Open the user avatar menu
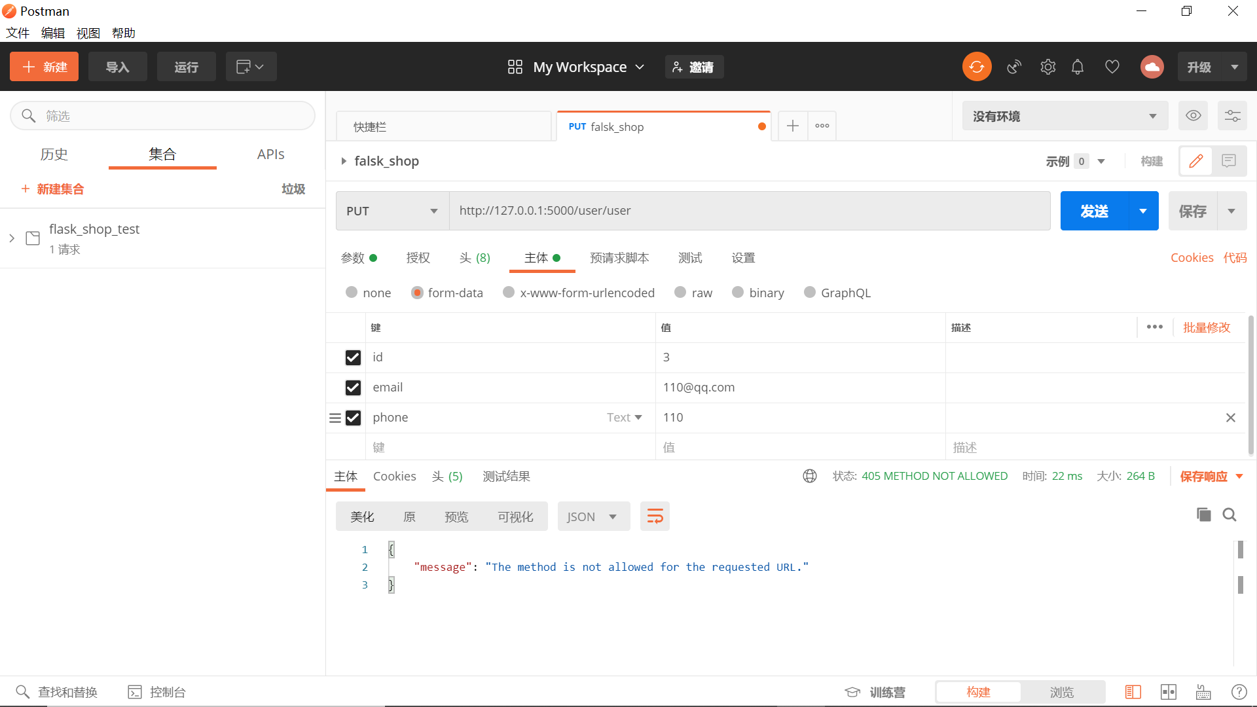 pos(1152,67)
